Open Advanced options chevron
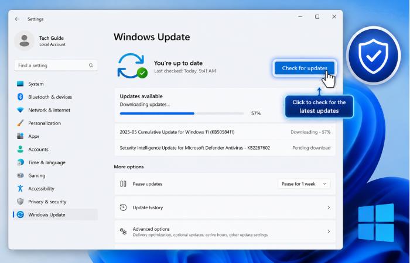This screenshot has width=410, height=263. [x=329, y=231]
